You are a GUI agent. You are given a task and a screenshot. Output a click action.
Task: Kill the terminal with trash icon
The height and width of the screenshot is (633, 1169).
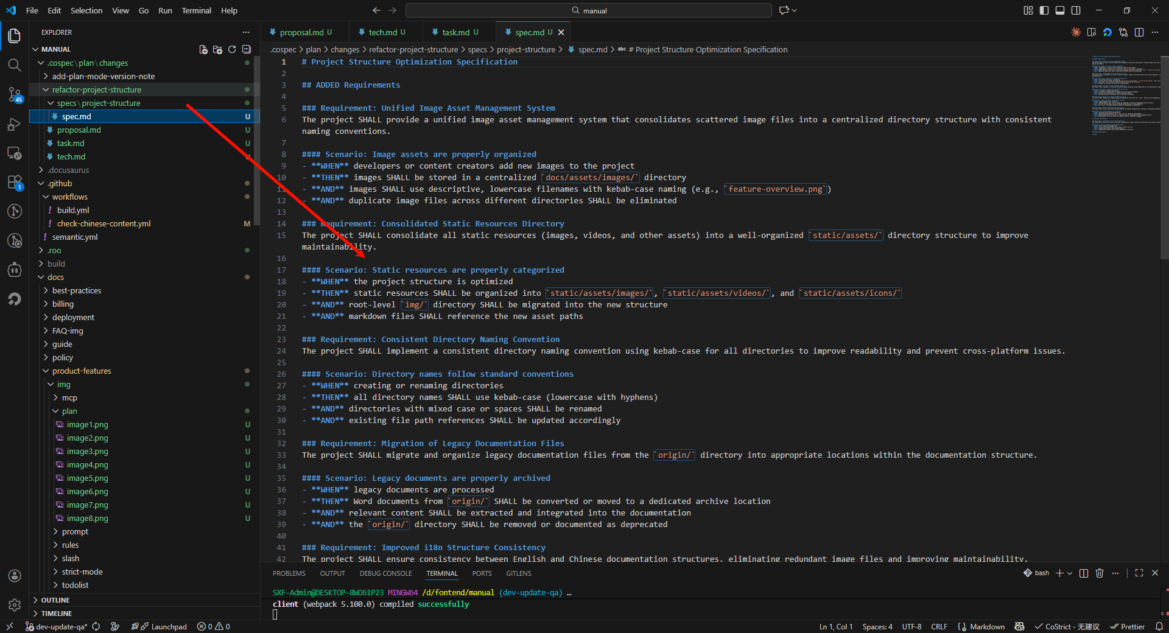pos(1100,573)
